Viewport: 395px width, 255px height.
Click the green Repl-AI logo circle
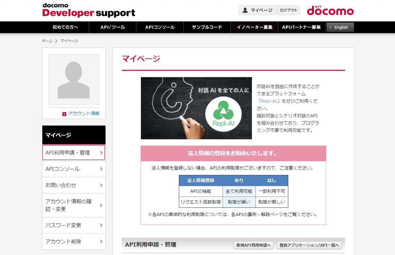pos(224,114)
